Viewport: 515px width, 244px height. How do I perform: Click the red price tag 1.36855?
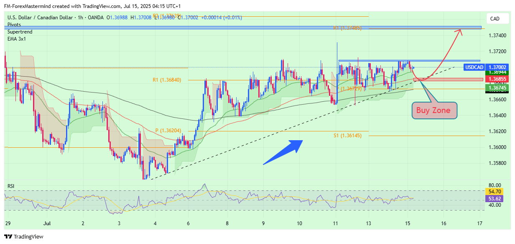click(498, 79)
